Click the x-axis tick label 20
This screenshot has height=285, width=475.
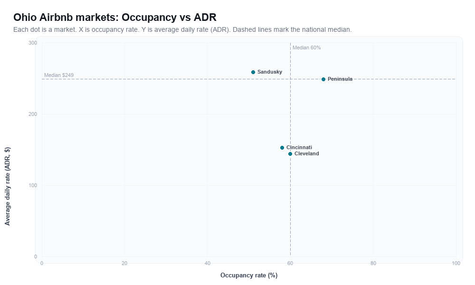(124, 264)
